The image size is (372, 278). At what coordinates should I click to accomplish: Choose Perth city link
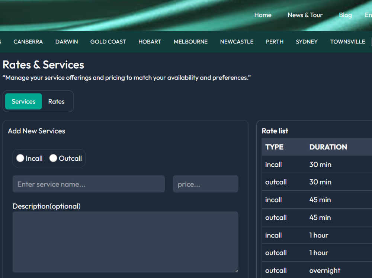point(275,42)
